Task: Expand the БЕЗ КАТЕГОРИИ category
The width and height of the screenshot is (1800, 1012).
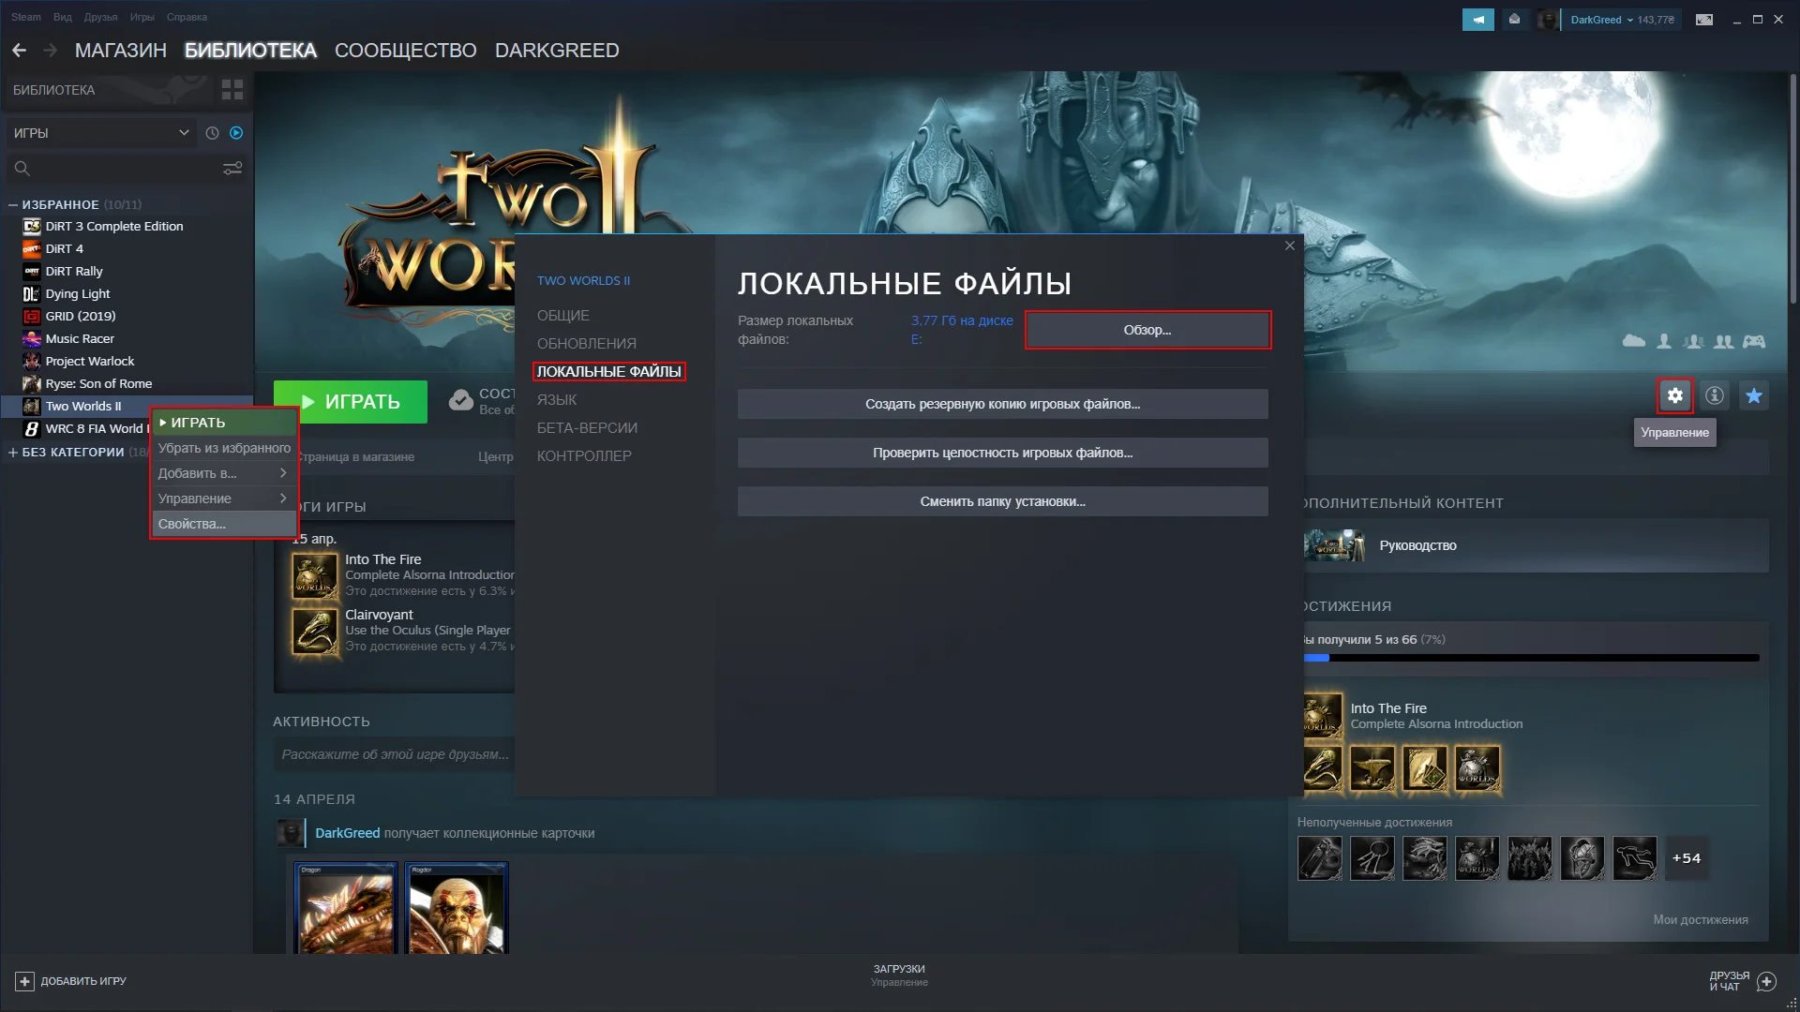Action: click(13, 452)
